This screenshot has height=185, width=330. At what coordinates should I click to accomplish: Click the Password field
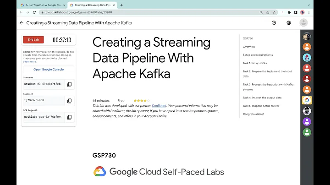[x=44, y=100]
